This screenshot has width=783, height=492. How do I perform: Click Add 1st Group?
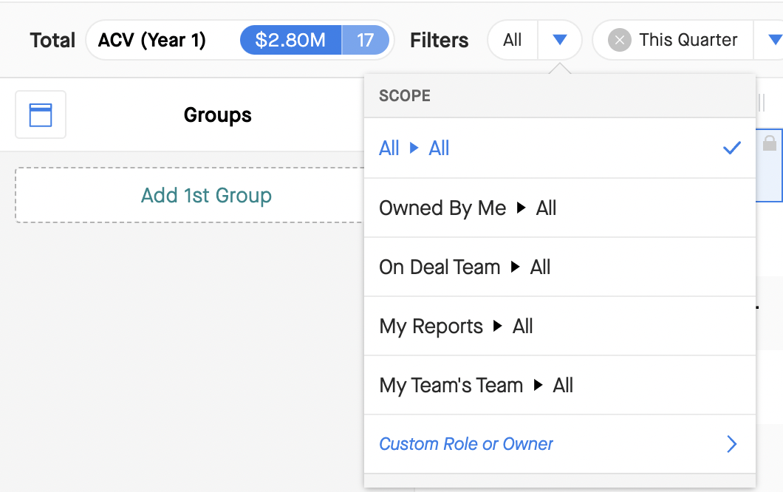(206, 195)
